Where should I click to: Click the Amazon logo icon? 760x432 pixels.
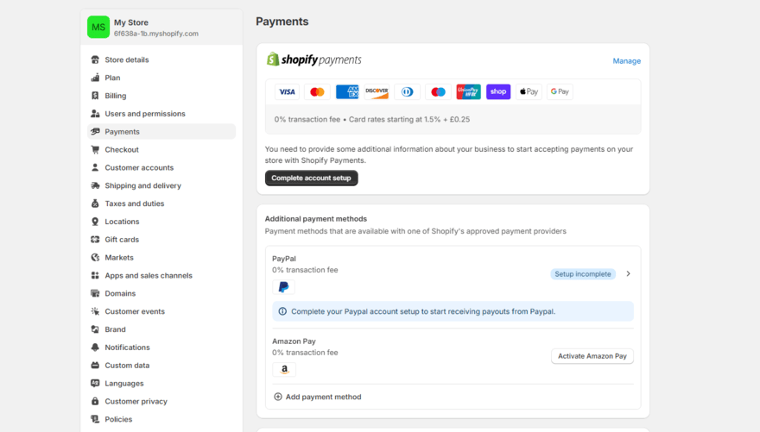(284, 370)
